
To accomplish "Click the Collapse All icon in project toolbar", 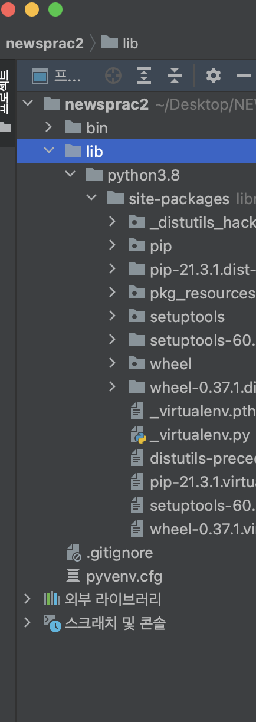I will 174,76.
